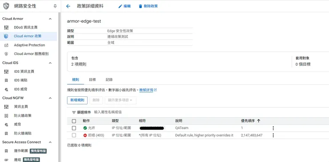329x162 pixels.
Task: Toggle the select-all rules checkbox
Action: 74,121
